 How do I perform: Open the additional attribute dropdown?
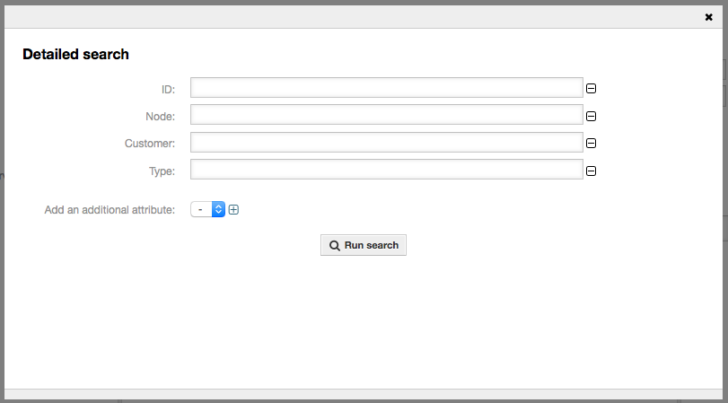click(x=207, y=209)
